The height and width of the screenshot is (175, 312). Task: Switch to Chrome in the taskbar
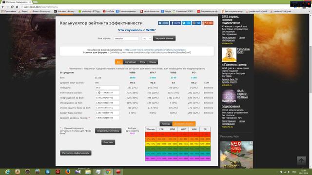[108, 172]
